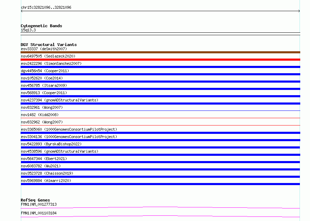Screen dimensions: 310x221
Task: Click the magenta line under FMN1|NM_001277313
Action: coord(160,207)
